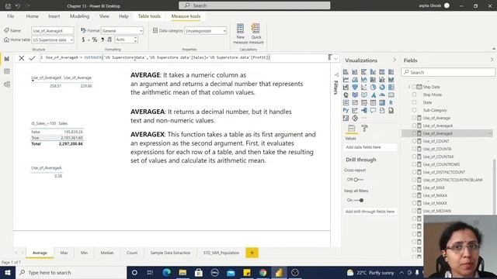Switch to Data view in left sidebar
497x279 pixels.
(7, 71)
